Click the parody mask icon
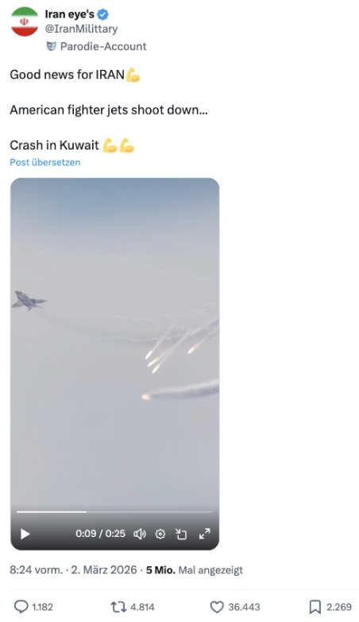 tap(51, 46)
